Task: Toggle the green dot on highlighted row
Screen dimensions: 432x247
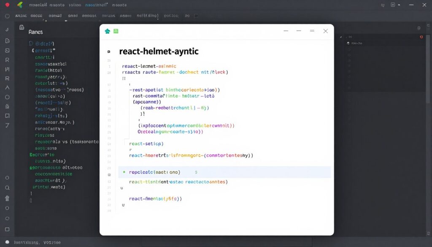Action: (124, 172)
